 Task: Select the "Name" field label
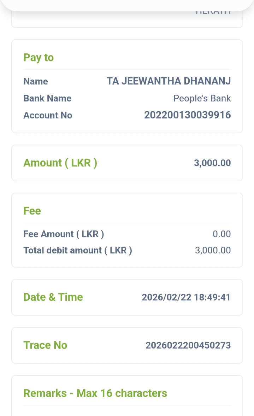coord(36,81)
